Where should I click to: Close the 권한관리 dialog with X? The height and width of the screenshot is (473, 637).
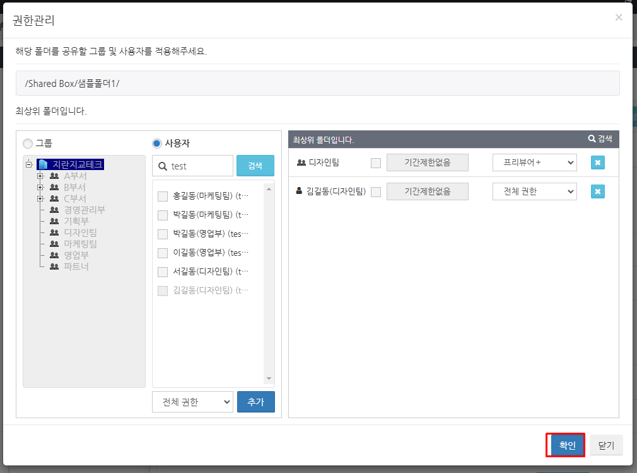click(619, 18)
